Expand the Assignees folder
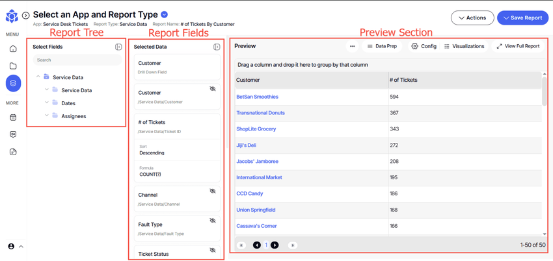This screenshot has width=553, height=261. coord(47,116)
